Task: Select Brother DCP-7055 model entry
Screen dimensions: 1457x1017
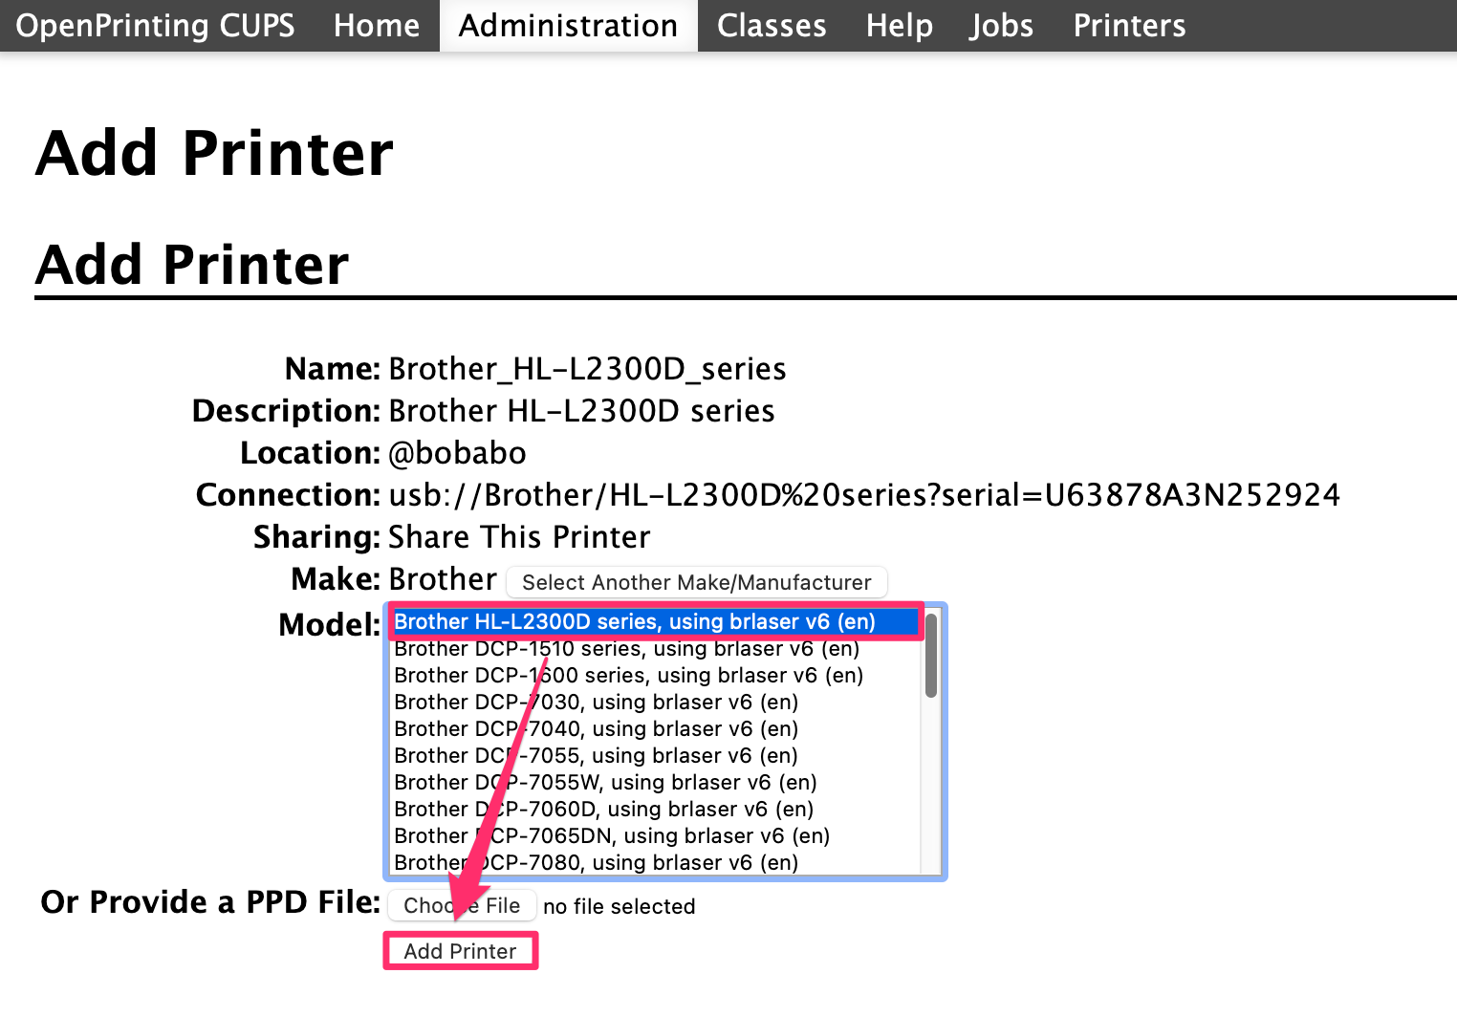Action: (654, 755)
